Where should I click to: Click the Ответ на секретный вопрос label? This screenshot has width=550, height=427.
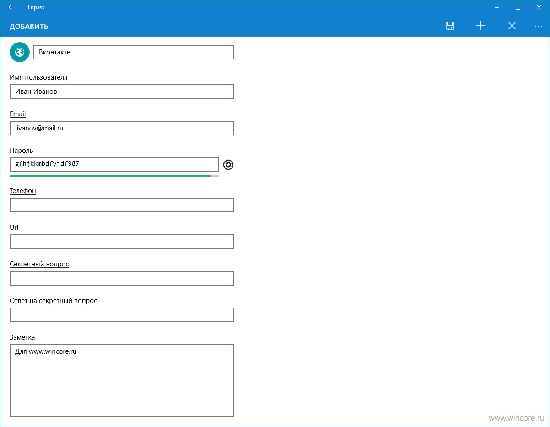[54, 301]
